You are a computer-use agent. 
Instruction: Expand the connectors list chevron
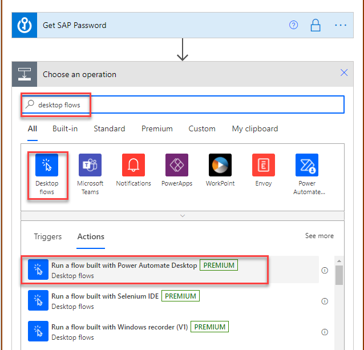[x=183, y=216]
